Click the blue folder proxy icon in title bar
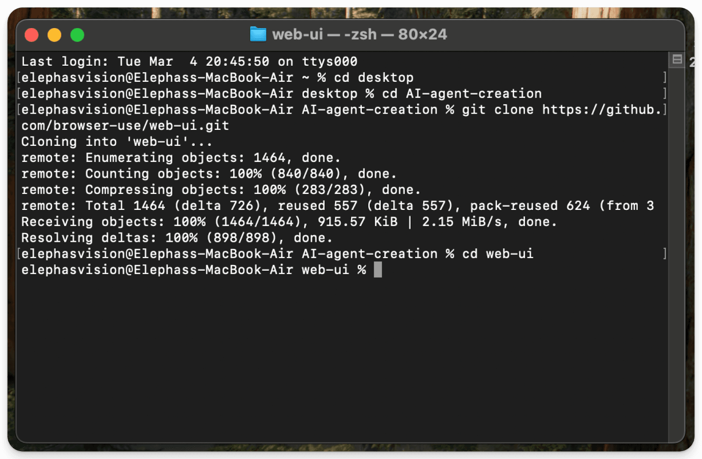Image resolution: width=702 pixels, height=459 pixels. [x=258, y=34]
